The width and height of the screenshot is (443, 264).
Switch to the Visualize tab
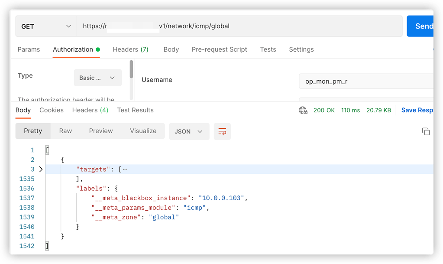143,131
